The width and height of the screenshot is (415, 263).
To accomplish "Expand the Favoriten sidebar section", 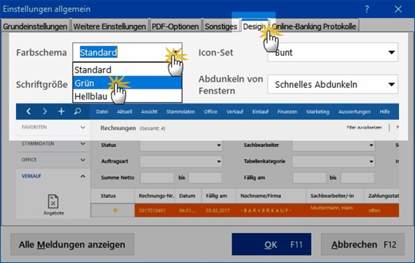I will point(83,127).
